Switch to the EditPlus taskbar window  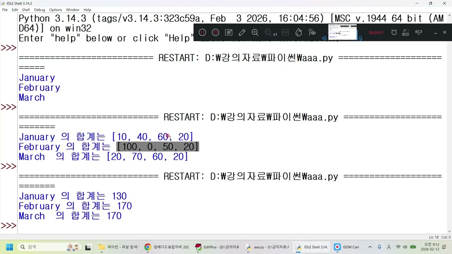pos(217,247)
